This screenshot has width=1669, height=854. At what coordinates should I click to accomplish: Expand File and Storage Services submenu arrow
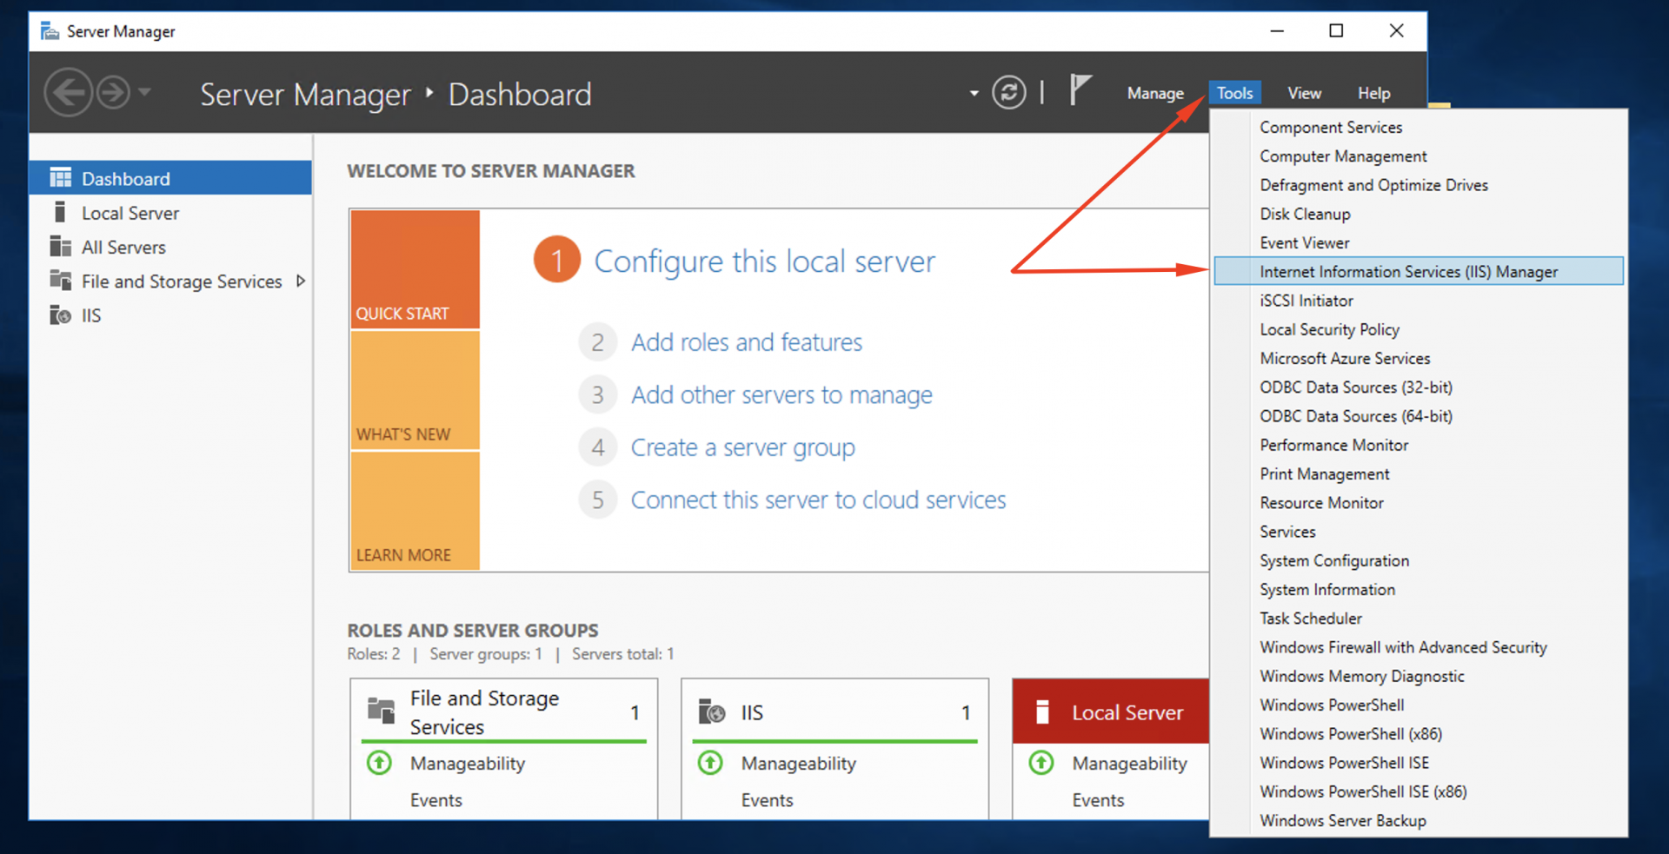(301, 281)
